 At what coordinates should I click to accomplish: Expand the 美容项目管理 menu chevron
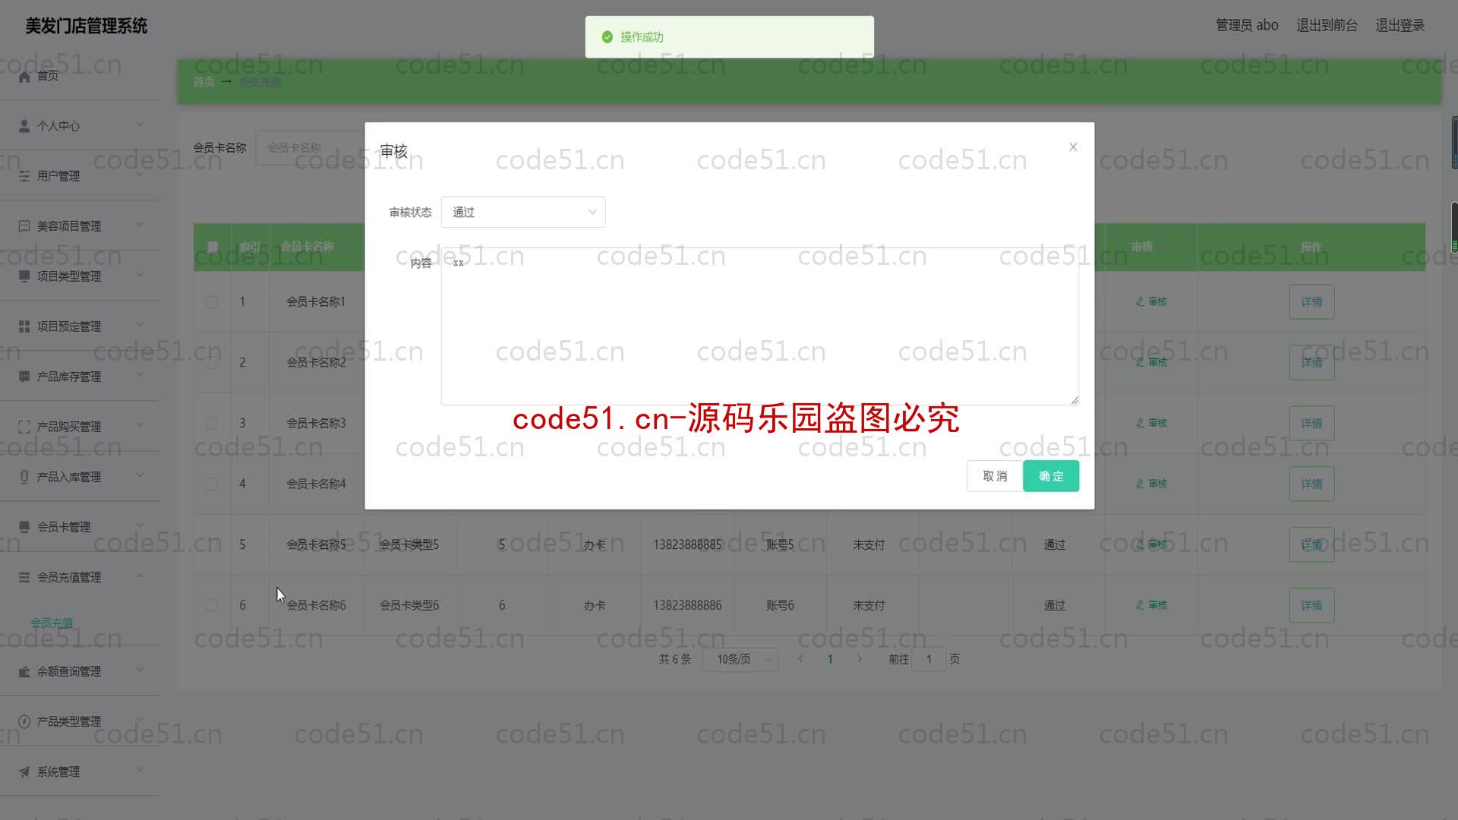pyautogui.click(x=140, y=225)
